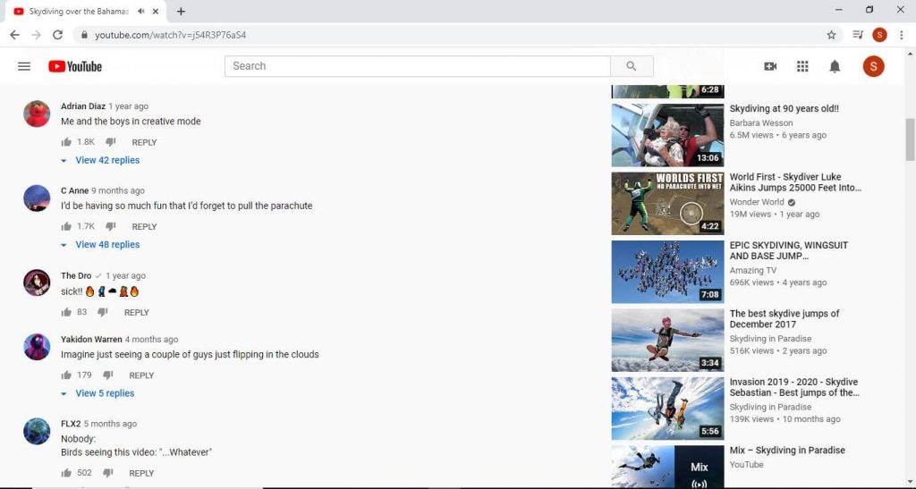Viewport: 916px width, 489px height.
Task: Dislike Adrian Diaz's comment
Action: pyautogui.click(x=110, y=142)
